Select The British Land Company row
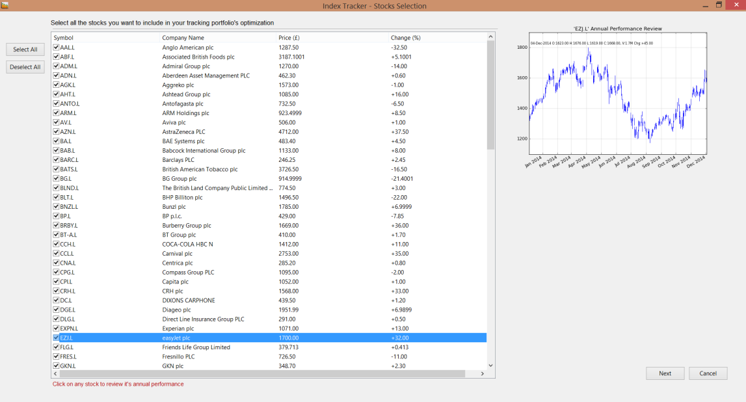This screenshot has width=746, height=402. (269, 188)
